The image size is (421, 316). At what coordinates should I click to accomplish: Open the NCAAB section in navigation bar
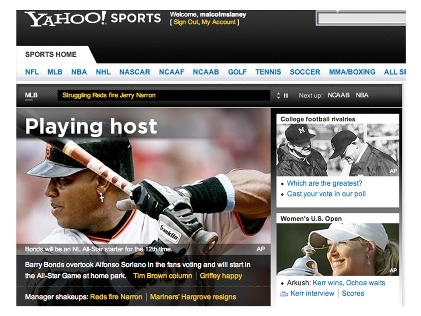click(x=206, y=72)
